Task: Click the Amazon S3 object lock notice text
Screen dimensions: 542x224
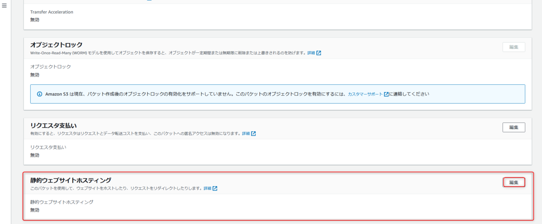Action: 194,94
